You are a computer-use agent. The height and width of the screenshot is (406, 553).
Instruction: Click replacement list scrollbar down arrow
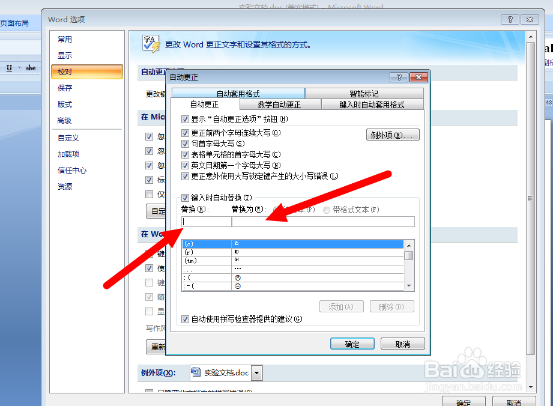[x=409, y=286]
